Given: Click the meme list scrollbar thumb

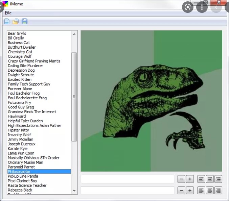Looking at the screenshot, I should (x=74, y=97).
